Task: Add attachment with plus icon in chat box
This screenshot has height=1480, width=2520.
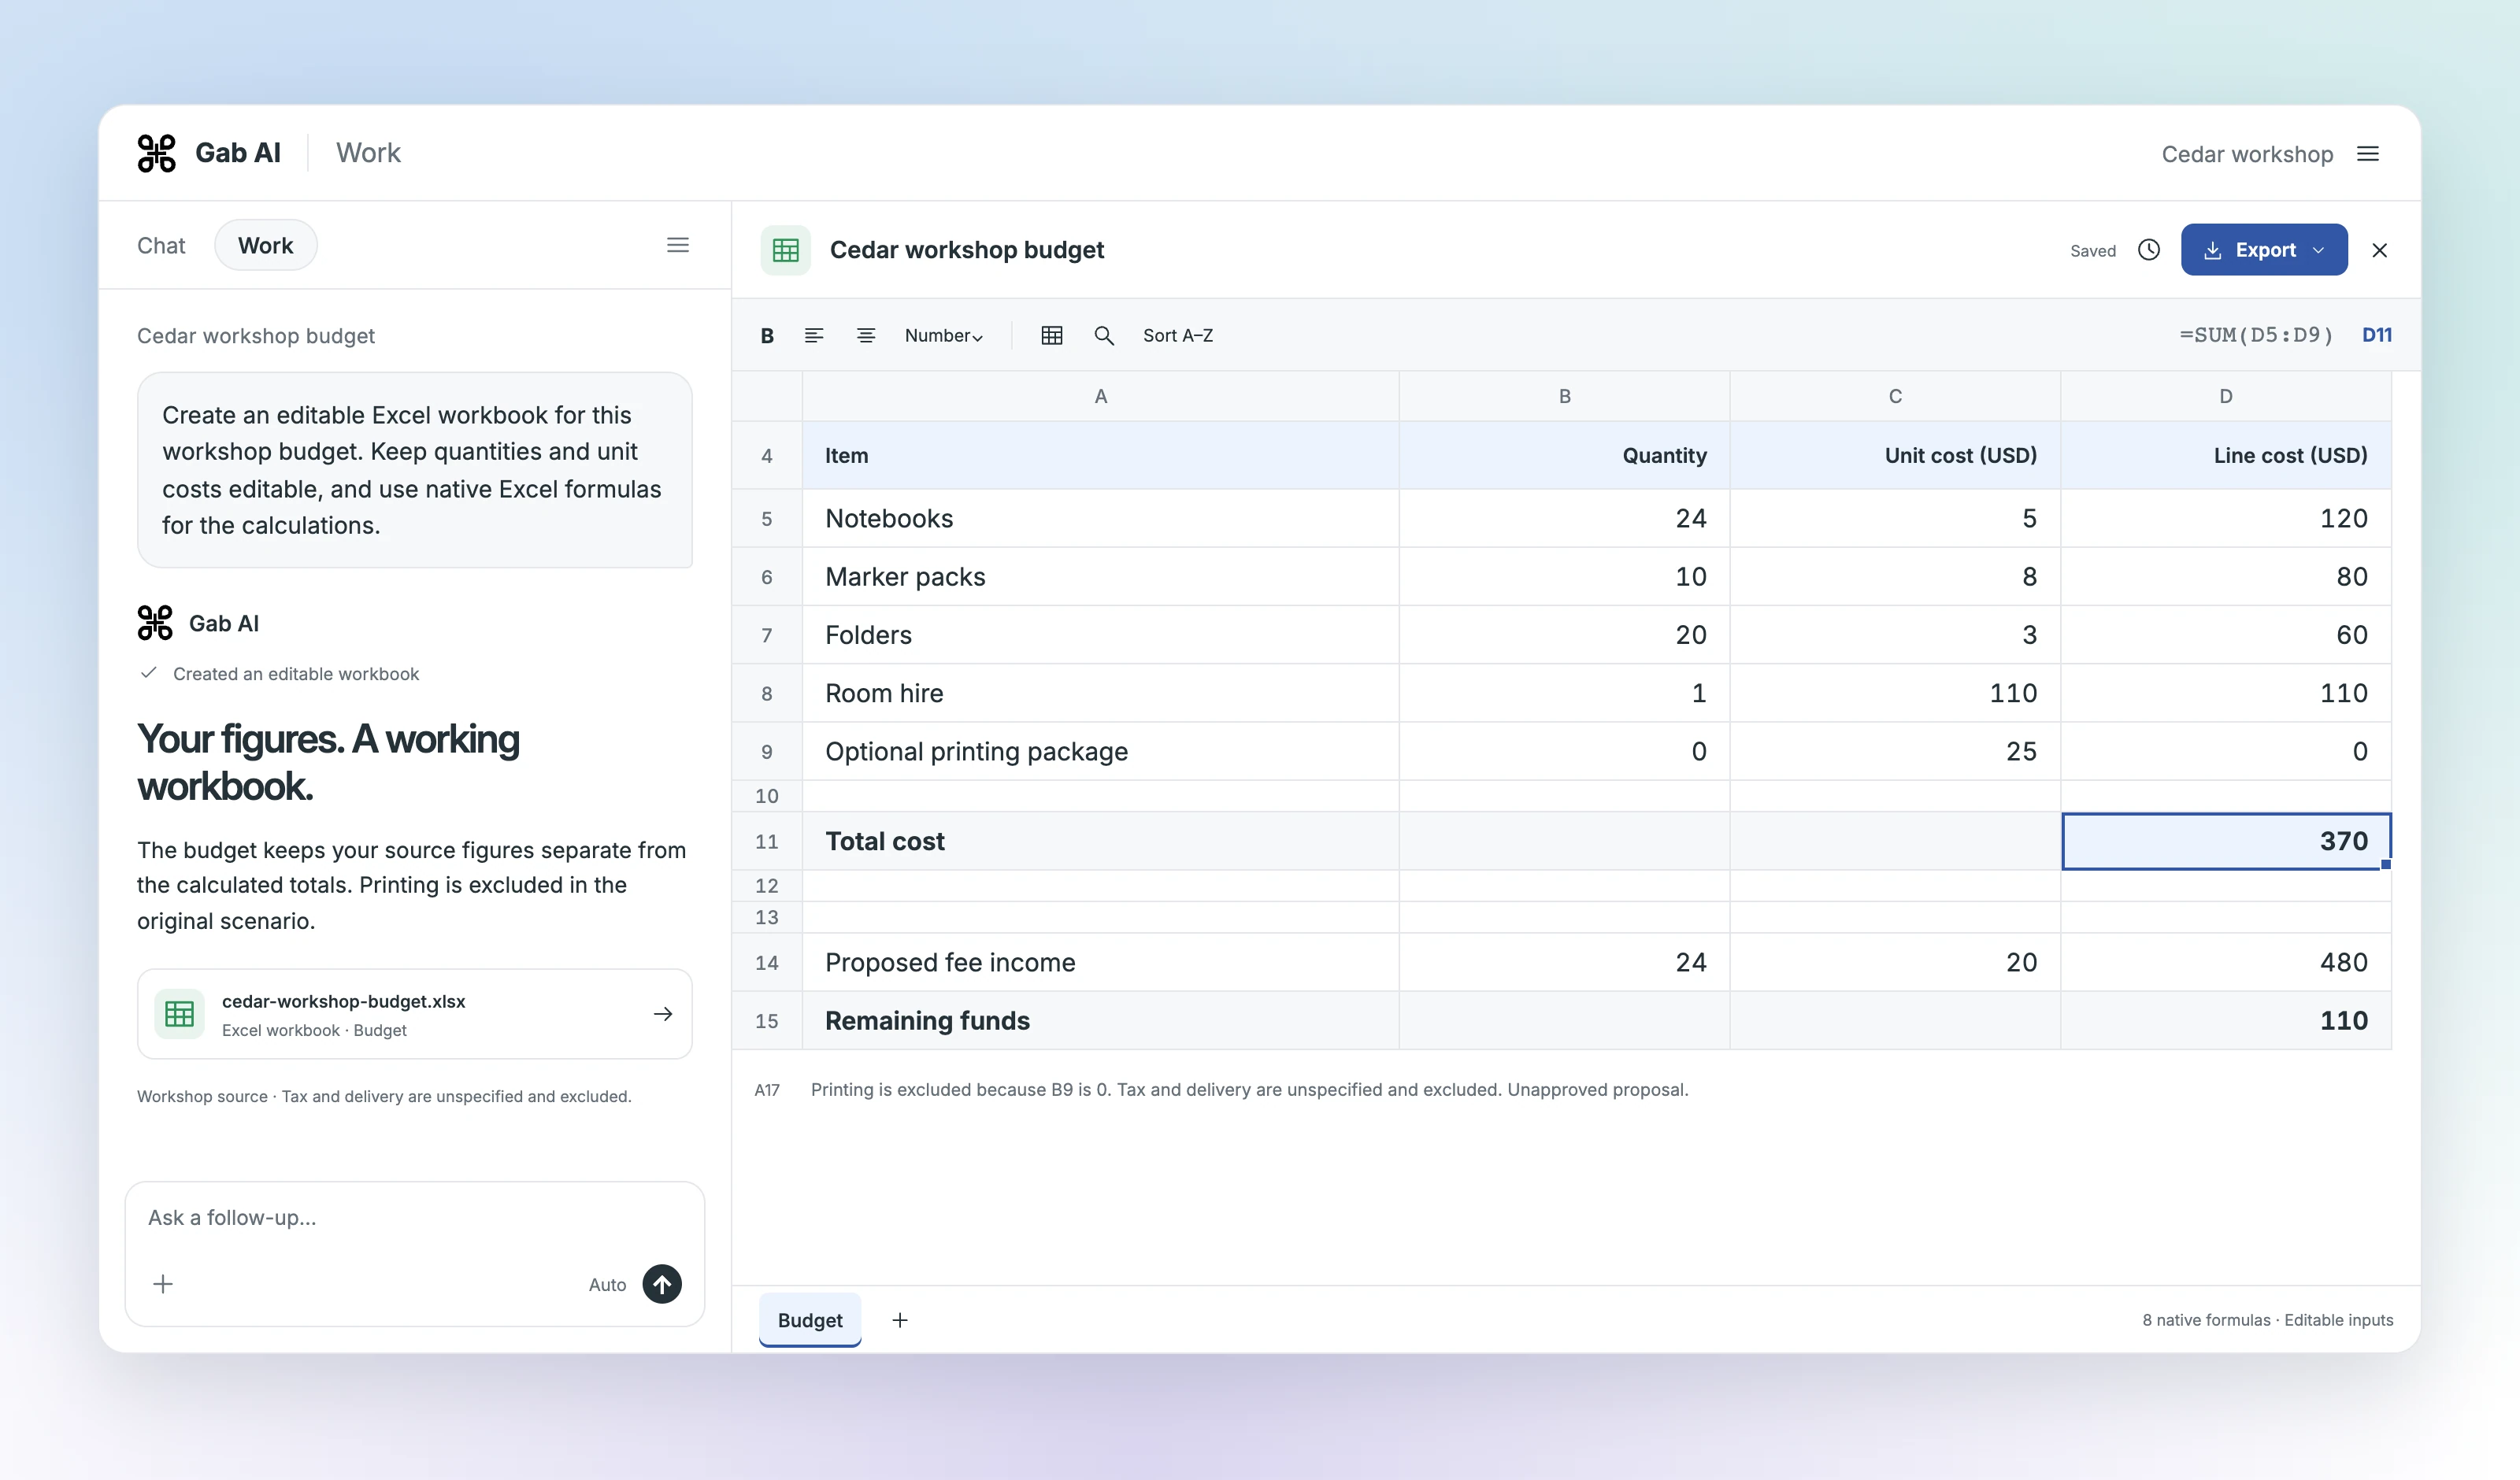Action: pos(163,1284)
